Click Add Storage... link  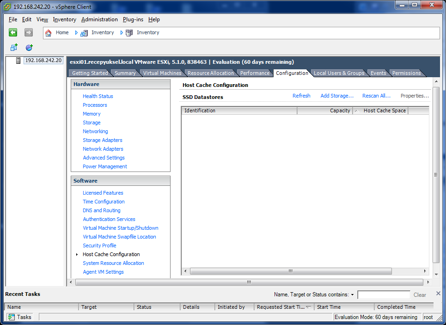pyautogui.click(x=337, y=96)
